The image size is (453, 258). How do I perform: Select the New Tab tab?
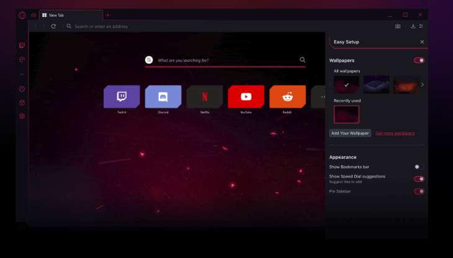click(71, 15)
